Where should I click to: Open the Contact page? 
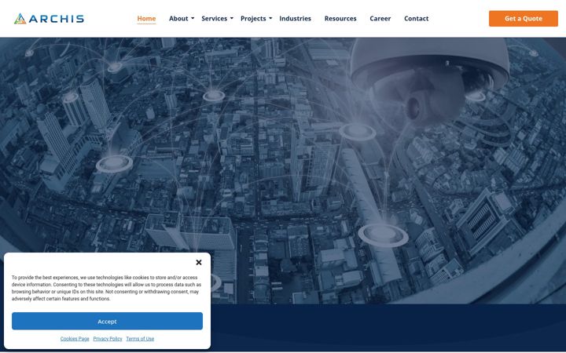tap(416, 18)
